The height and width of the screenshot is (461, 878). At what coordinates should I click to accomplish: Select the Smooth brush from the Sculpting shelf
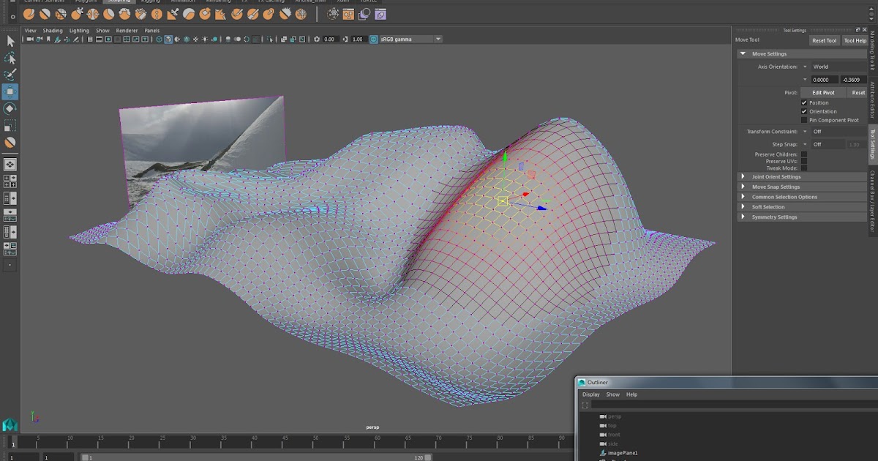click(x=44, y=13)
